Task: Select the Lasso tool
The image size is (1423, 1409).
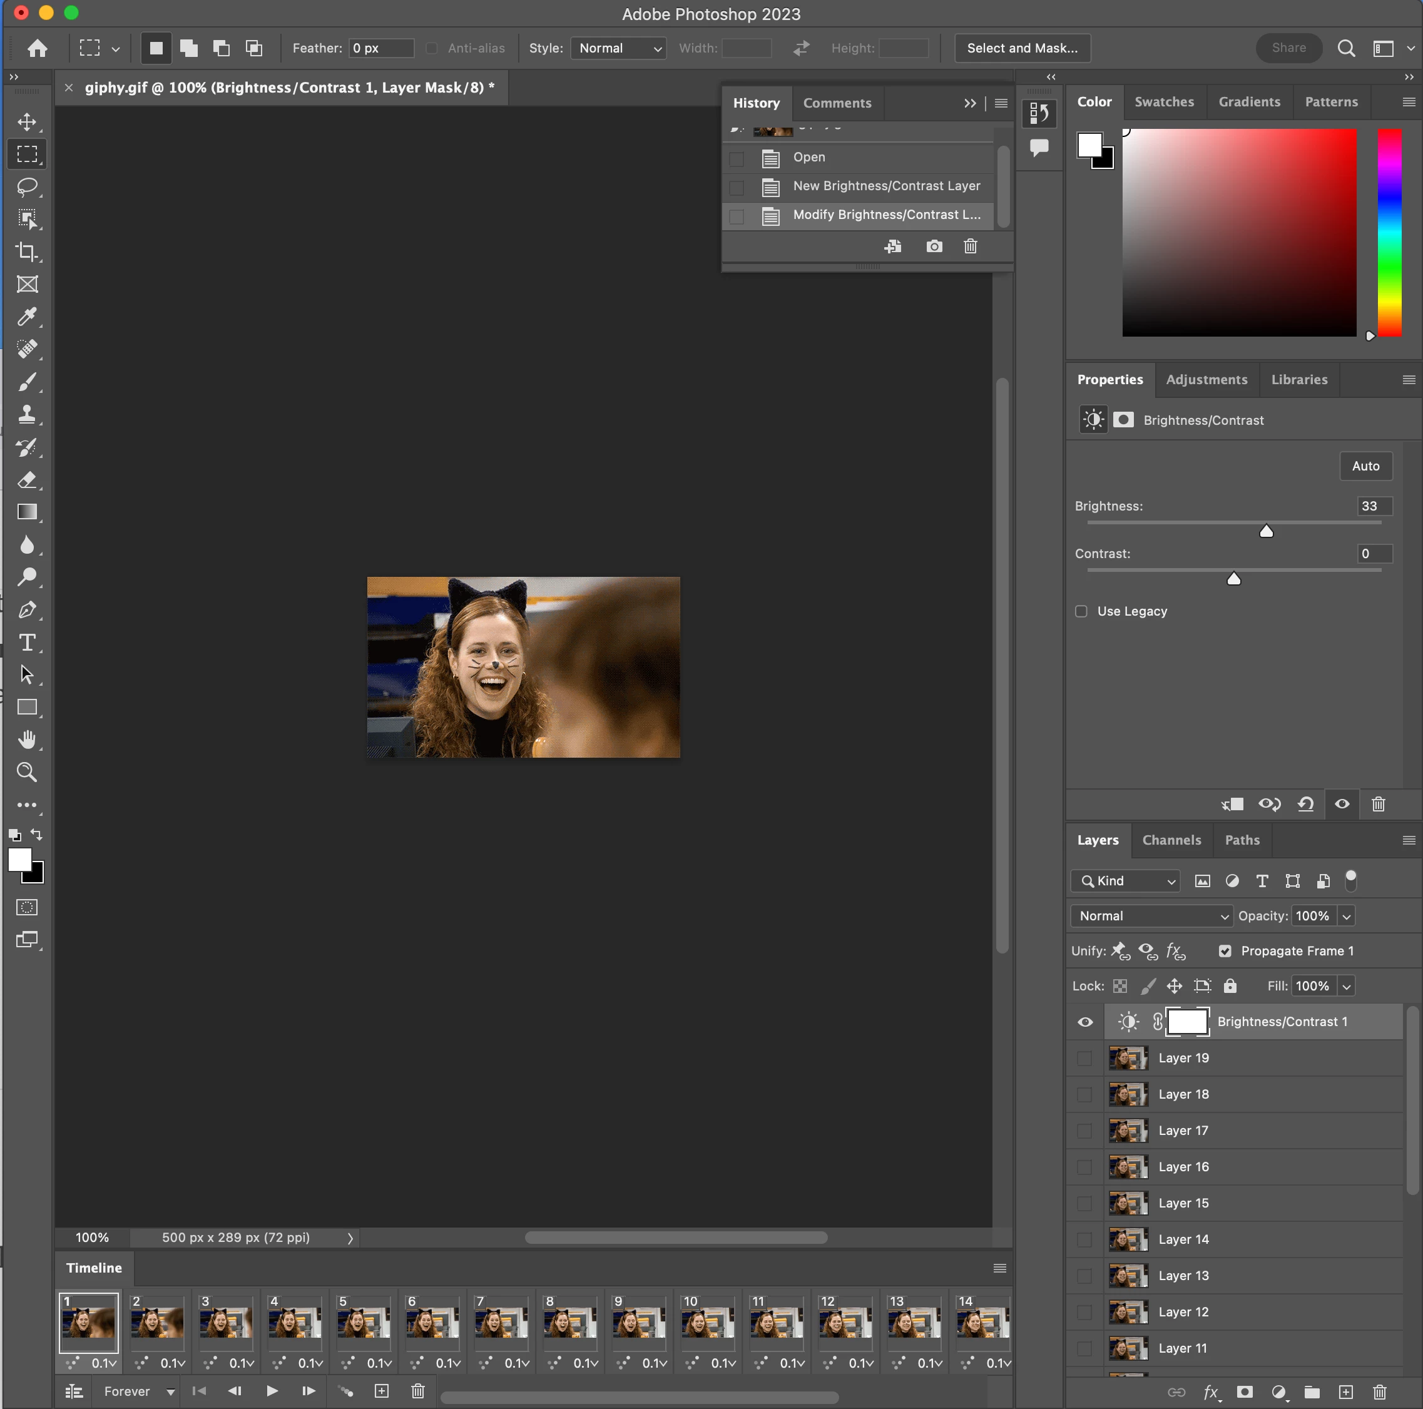Action: (28, 186)
